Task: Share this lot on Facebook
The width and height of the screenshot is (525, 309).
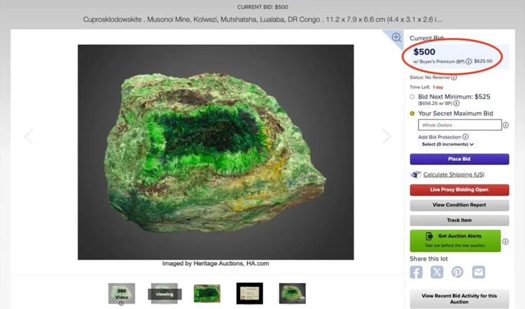Action: pos(416,272)
